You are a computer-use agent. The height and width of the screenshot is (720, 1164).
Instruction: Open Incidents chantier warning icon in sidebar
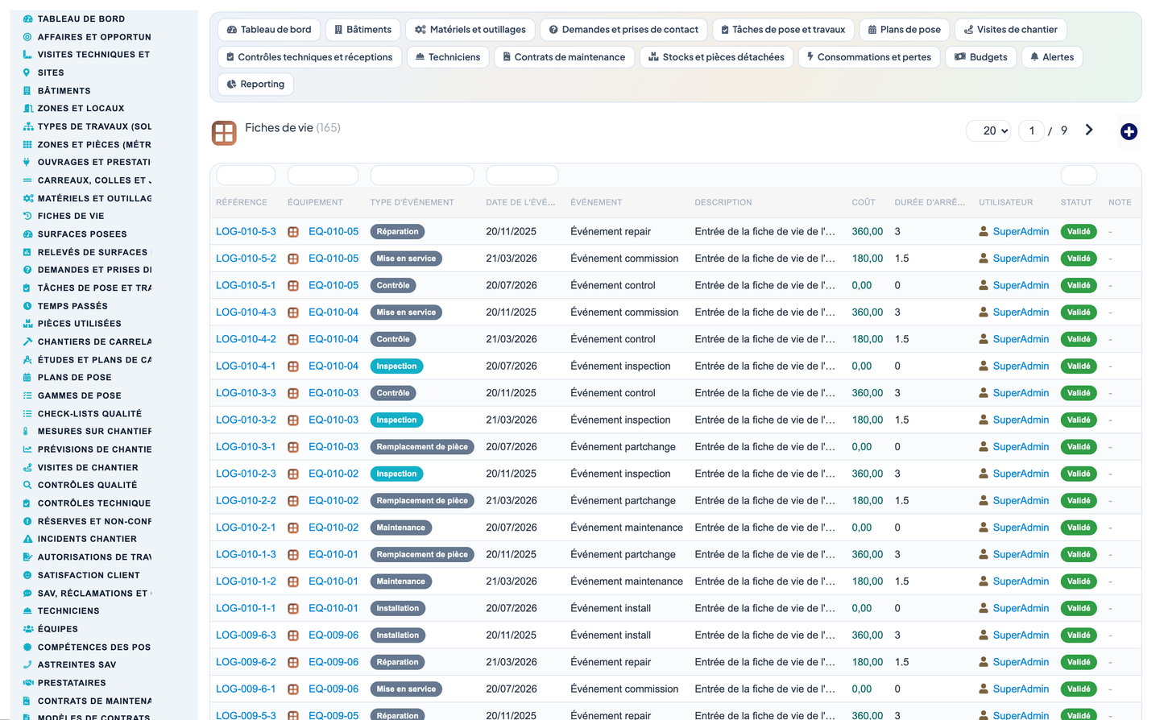(27, 539)
